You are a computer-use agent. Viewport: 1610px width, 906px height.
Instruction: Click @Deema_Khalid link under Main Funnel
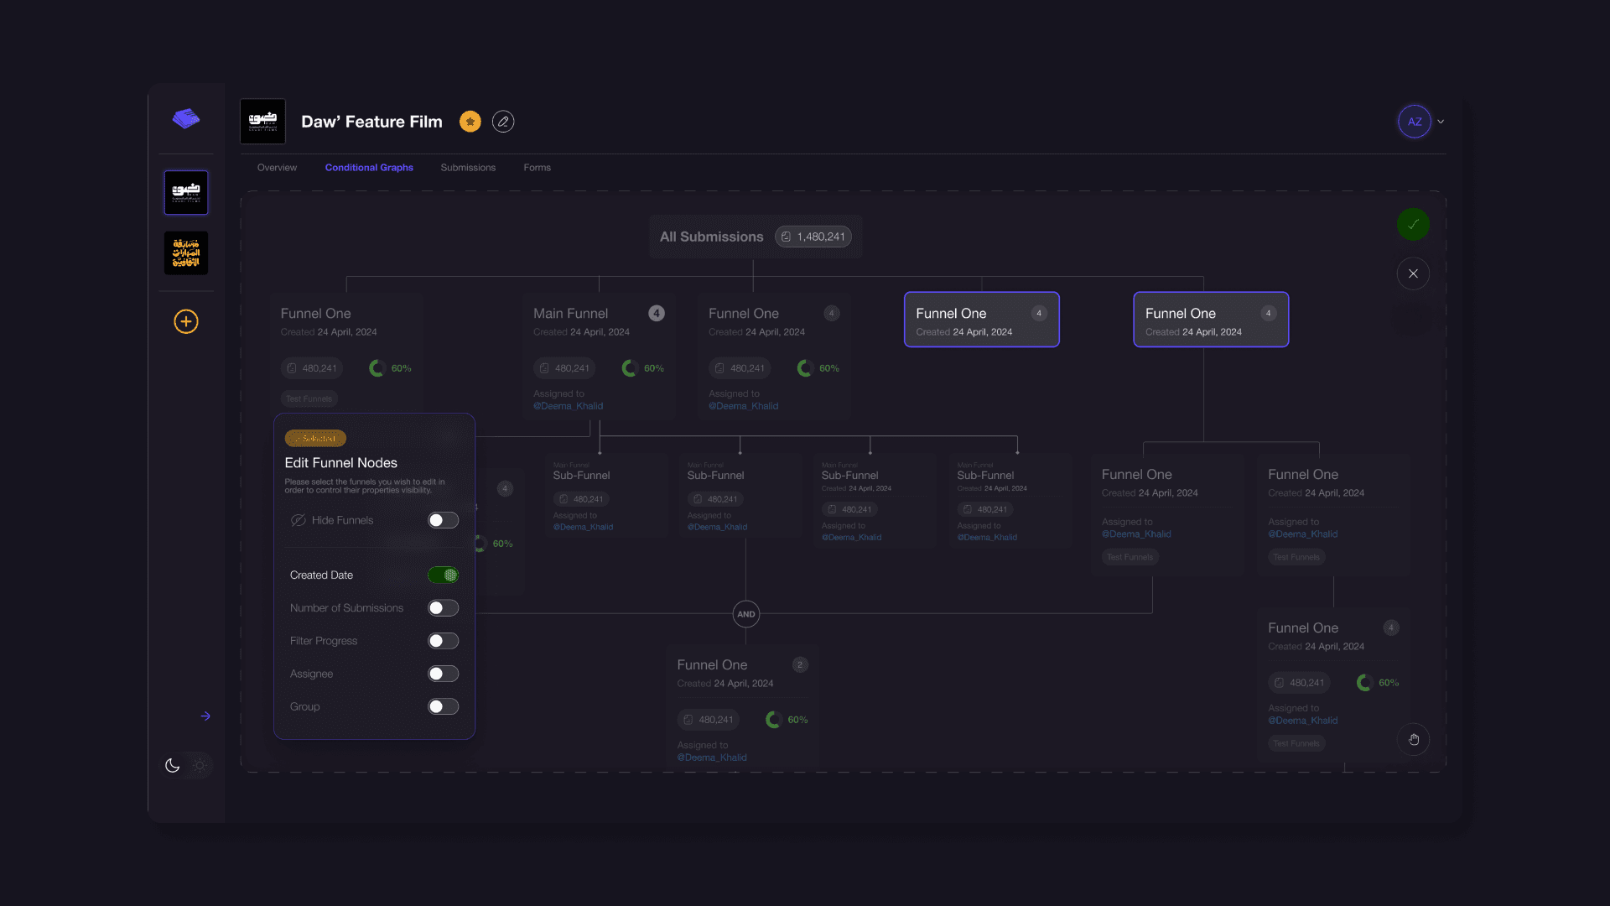click(x=568, y=406)
